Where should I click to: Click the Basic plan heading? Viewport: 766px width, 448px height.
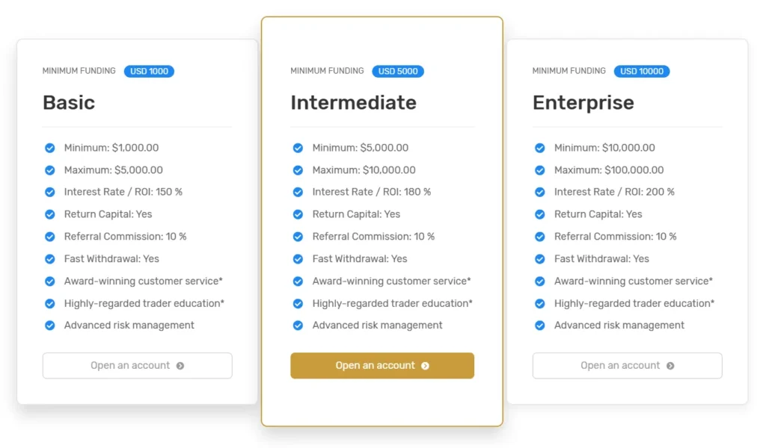69,102
